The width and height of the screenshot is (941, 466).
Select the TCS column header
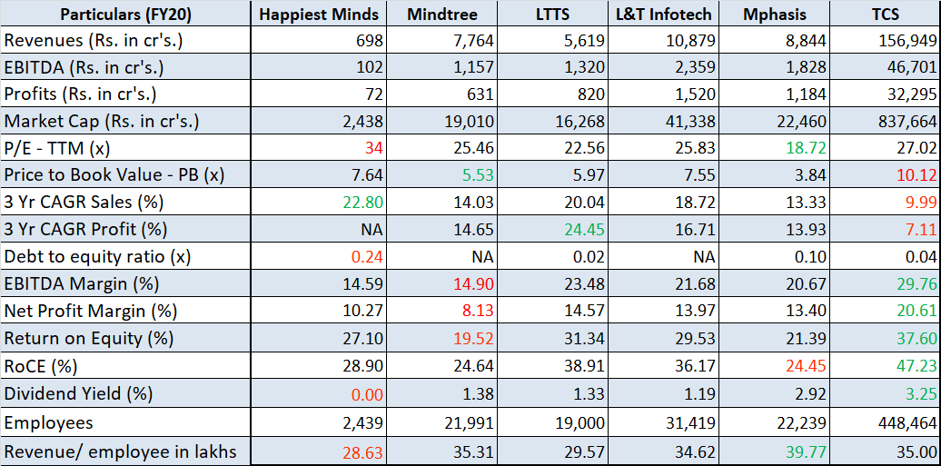point(887,14)
